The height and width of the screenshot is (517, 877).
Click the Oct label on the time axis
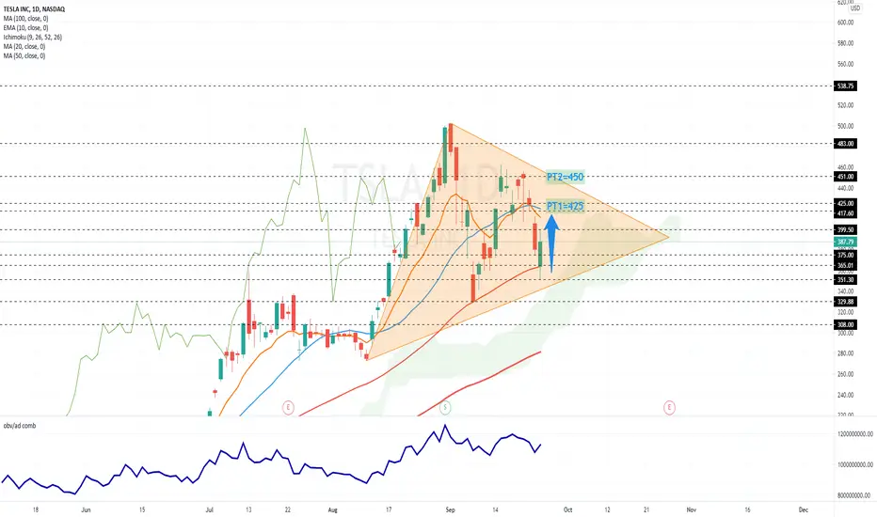click(567, 509)
